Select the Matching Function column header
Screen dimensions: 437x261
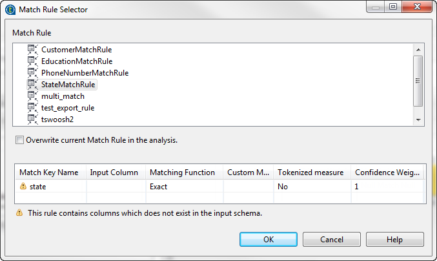tap(183, 172)
